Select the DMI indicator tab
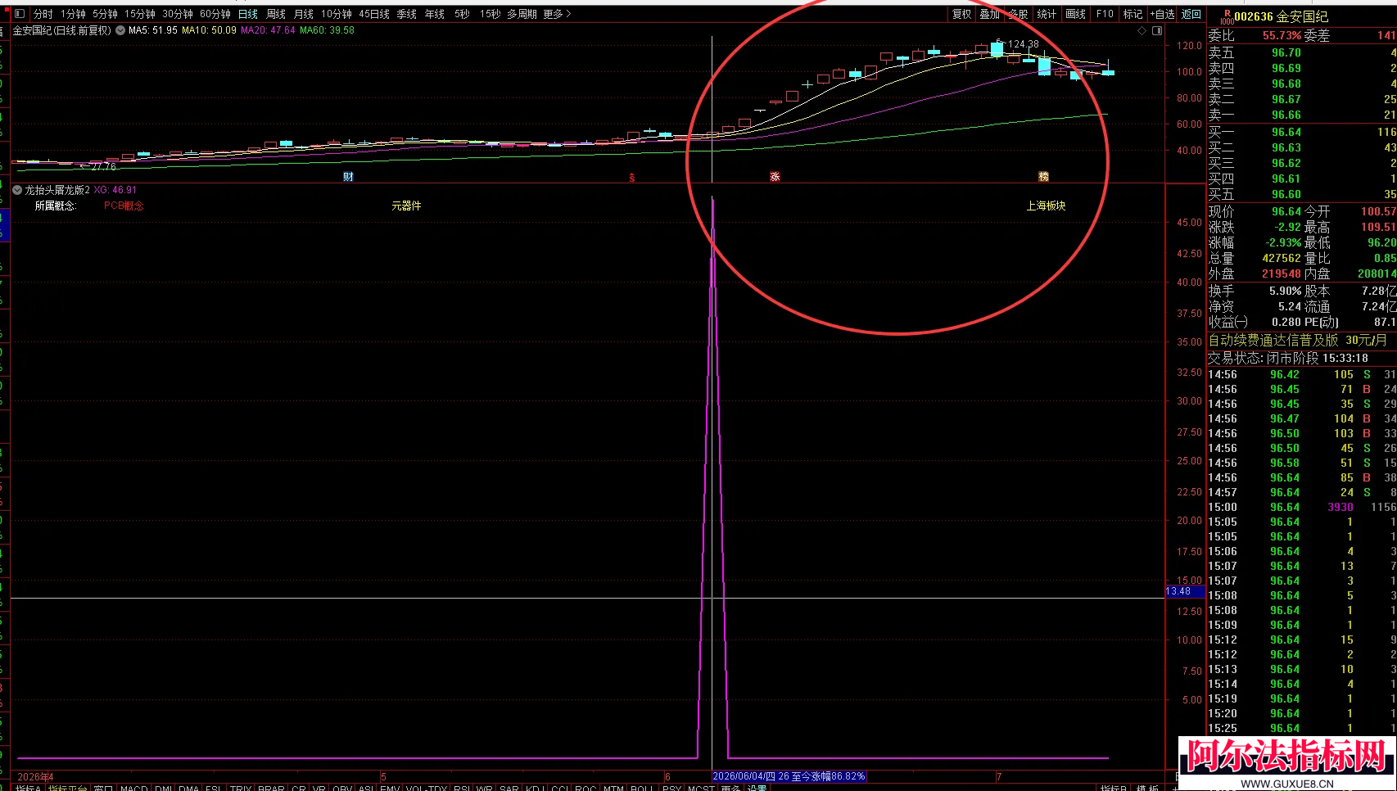The height and width of the screenshot is (791, 1397). [x=164, y=788]
